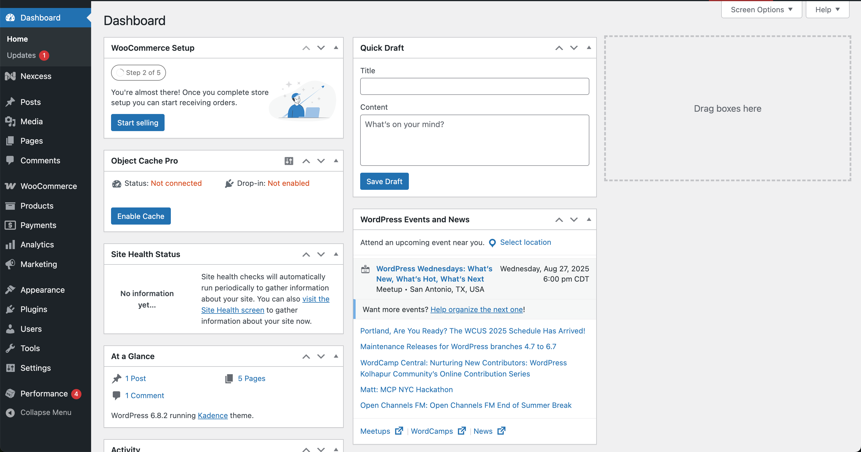The width and height of the screenshot is (861, 452).
Task: Click the Settings sliders icon in sidebar
Action: point(10,368)
